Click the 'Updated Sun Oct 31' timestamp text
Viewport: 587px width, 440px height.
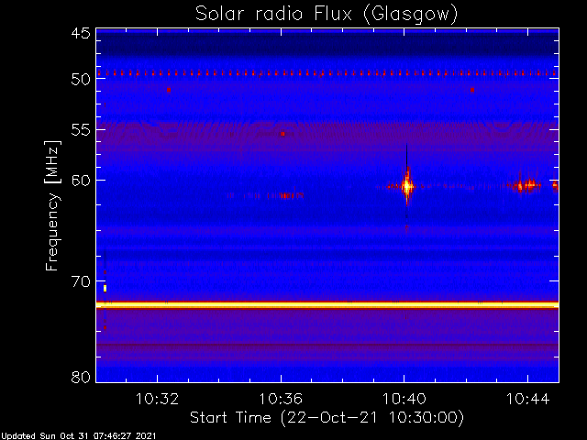[x=78, y=436]
